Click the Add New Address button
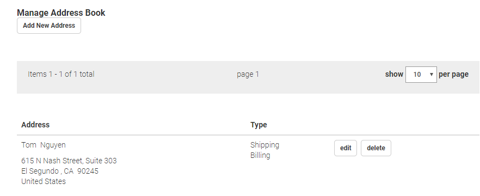This screenshot has height=196, width=480. [x=49, y=26]
